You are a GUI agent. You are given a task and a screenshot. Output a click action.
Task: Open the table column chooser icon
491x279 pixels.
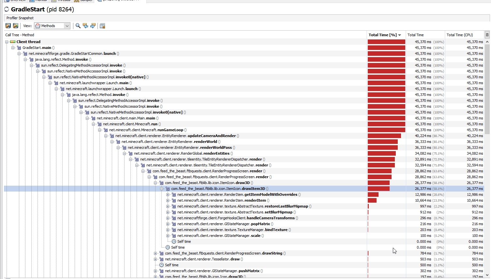(x=487, y=35)
